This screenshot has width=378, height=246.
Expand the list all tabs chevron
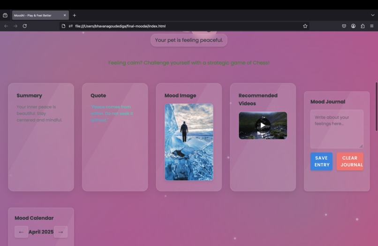coord(373,15)
